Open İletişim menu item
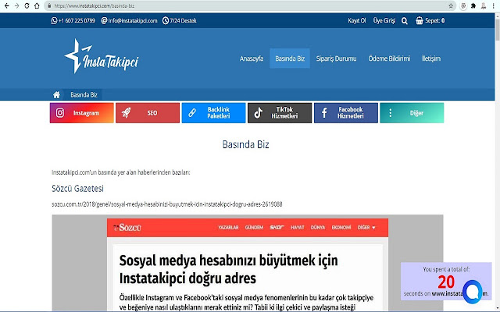Image resolution: width=500 pixels, height=312 pixels. click(431, 58)
